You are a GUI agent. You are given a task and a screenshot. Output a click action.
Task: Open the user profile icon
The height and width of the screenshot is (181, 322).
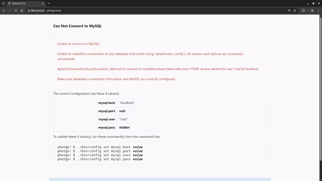(x=312, y=11)
